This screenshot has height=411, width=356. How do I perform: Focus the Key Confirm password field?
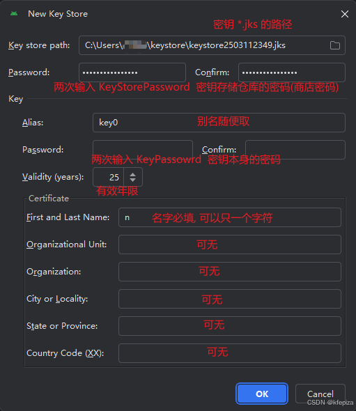click(x=295, y=150)
